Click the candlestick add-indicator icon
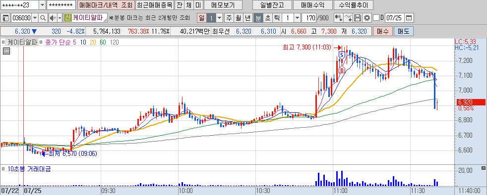Image resolution: width=487 pixels, height=195 pixels. 339,18
